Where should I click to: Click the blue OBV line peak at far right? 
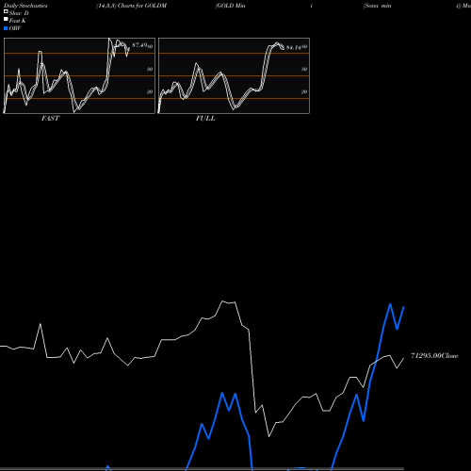click(390, 304)
